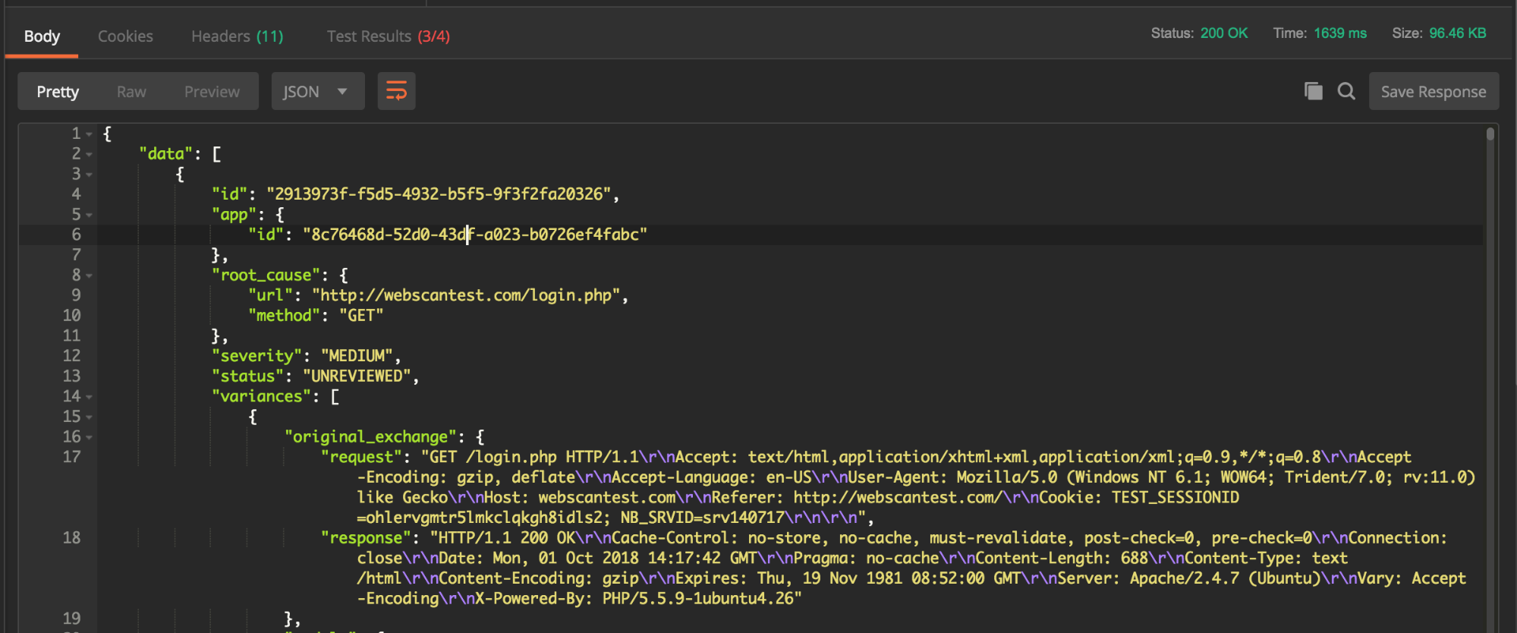Click the response body vertical scrollbar

coord(1490,304)
